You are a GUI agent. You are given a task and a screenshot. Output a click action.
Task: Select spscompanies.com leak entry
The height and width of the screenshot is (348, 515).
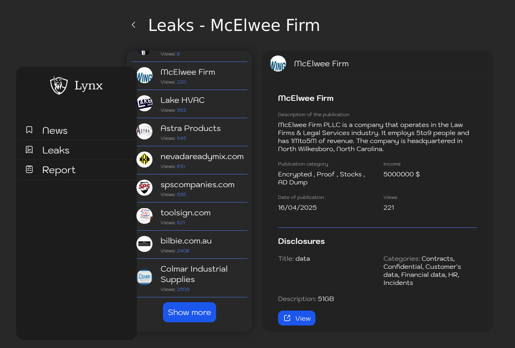coord(190,188)
